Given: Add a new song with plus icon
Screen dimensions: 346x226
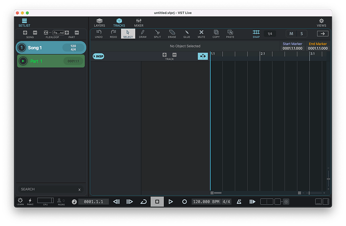Looking at the screenshot, I should pyautogui.click(x=25, y=33).
